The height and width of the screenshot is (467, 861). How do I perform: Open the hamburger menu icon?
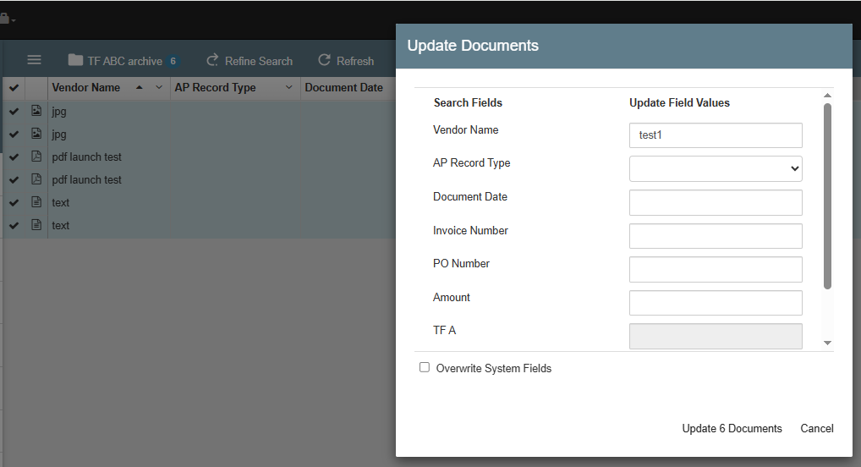(34, 60)
